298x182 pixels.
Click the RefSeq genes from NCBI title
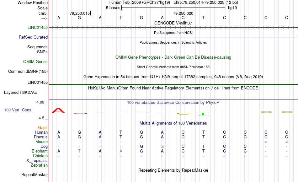pos(173,33)
